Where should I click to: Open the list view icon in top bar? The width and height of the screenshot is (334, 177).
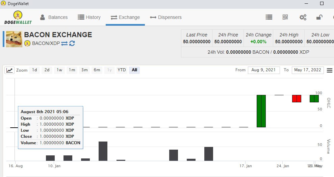click(269, 17)
